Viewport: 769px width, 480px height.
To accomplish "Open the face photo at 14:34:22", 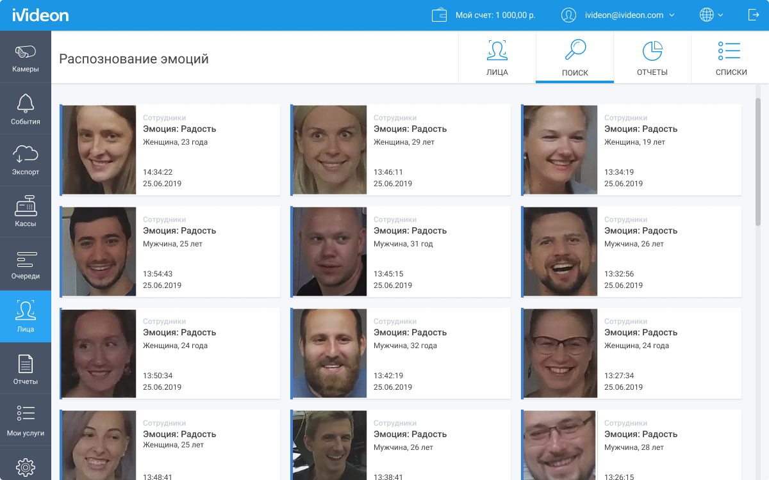I will [99, 150].
